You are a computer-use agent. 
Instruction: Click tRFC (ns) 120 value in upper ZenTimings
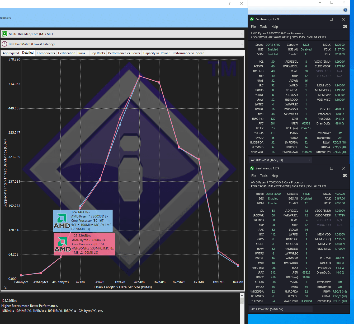point(273,119)
